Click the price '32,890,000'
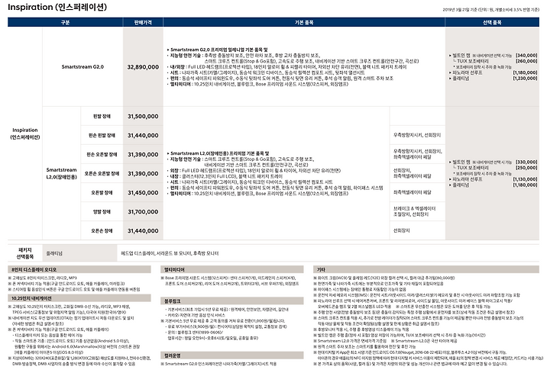The width and height of the screenshot is (550, 376). [x=143, y=67]
